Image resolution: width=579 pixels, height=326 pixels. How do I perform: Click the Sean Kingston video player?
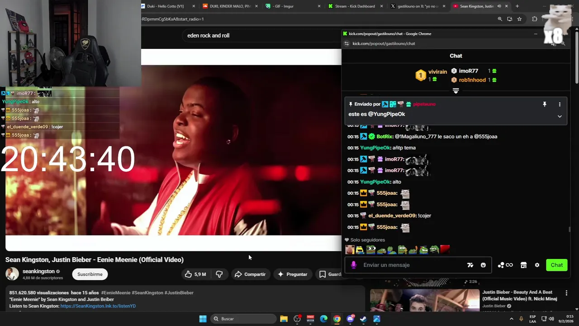[174, 150]
